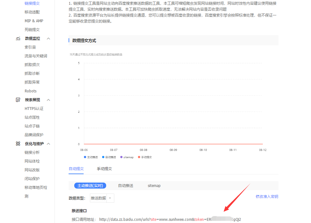
Task: Open 死链提交 in the sidebar
Action: coord(32,29)
